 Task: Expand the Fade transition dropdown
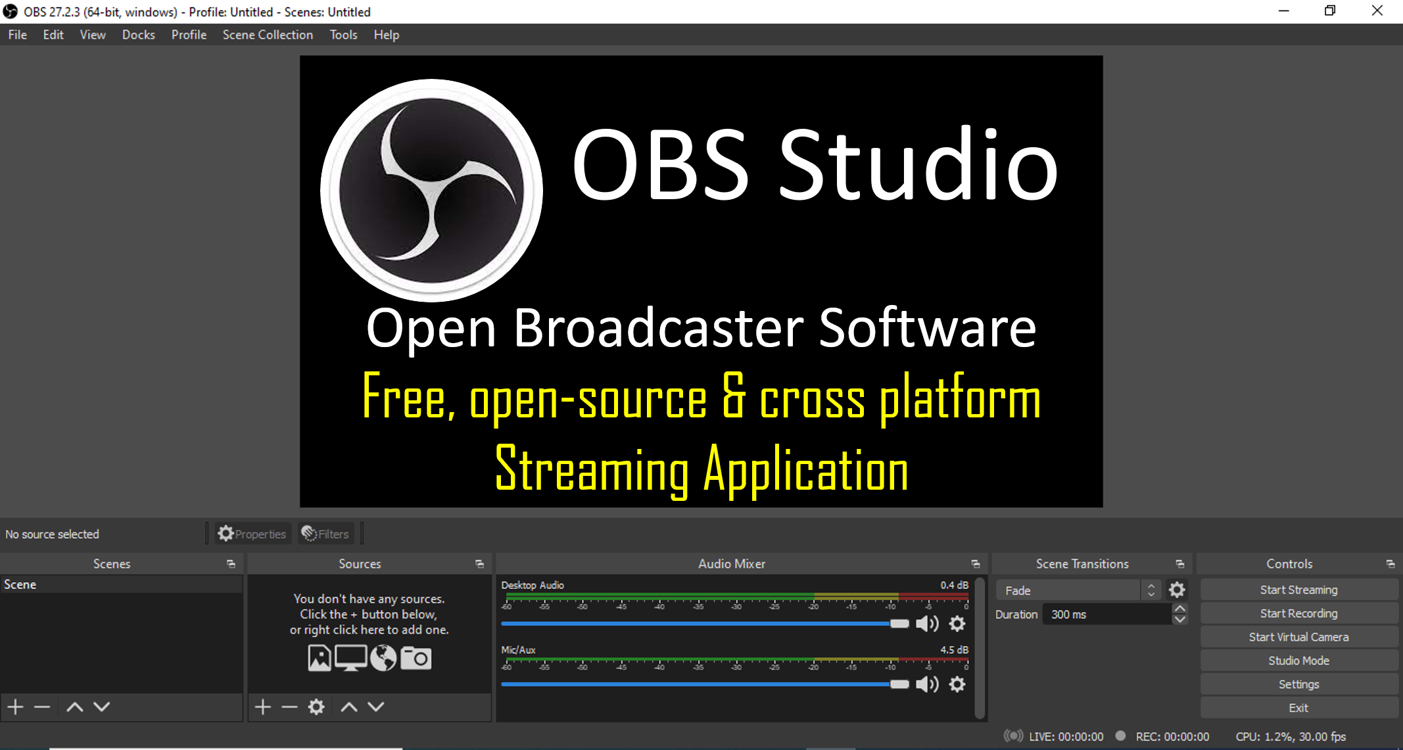[x=1151, y=590]
